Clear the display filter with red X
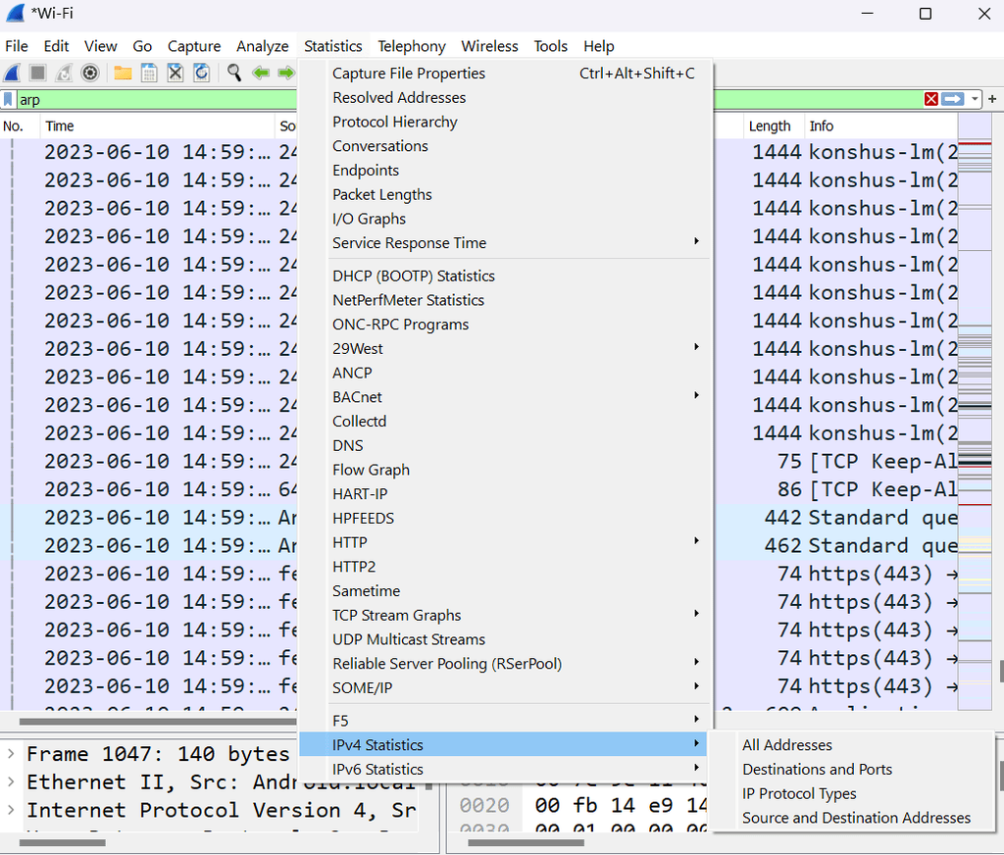 [930, 99]
